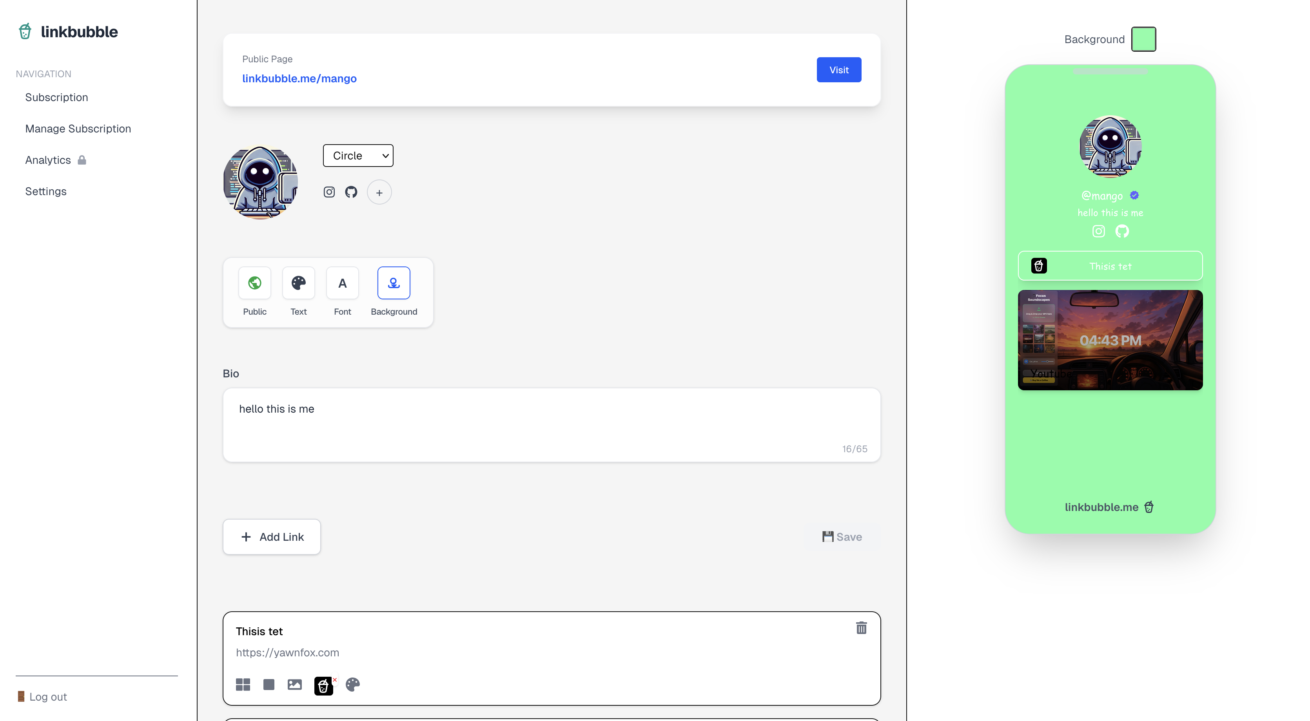Open the grid layout icon on link card

243,685
